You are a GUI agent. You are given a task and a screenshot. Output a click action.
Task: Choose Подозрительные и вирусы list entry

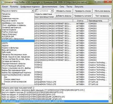coord(18,64)
